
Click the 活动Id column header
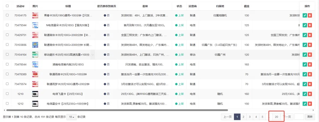point(20,6)
